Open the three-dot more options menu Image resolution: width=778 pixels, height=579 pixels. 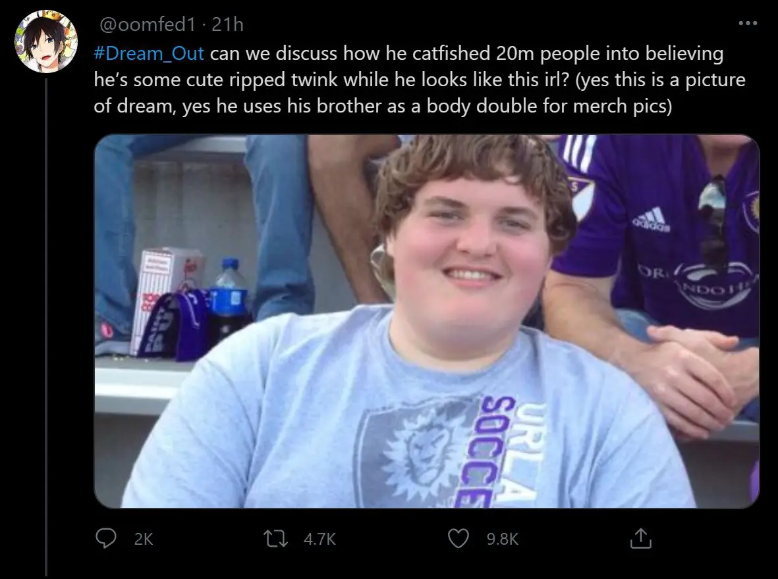pos(748,24)
